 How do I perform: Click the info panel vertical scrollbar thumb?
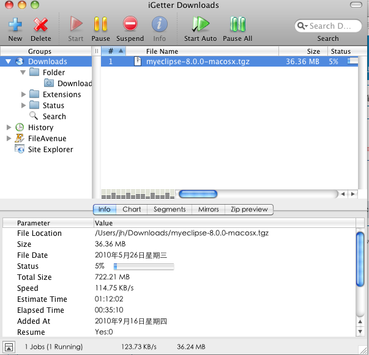pyautogui.click(x=360, y=259)
